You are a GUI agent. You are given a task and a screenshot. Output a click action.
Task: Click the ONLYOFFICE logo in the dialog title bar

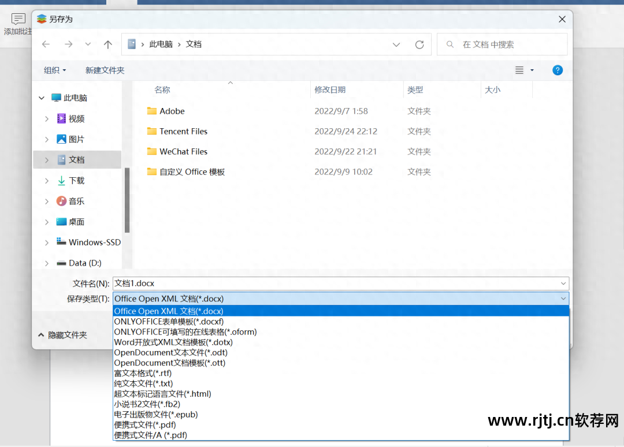tap(42, 18)
